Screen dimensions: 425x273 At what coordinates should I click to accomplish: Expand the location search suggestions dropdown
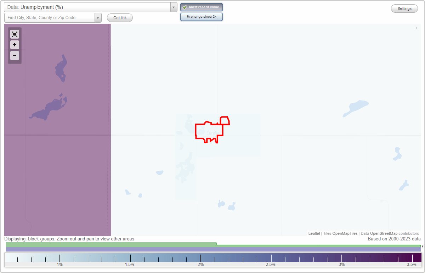[98, 17]
